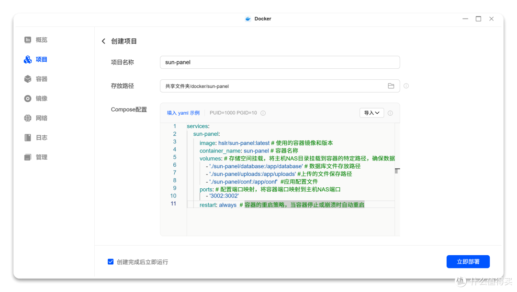517x292 pixels.
Task: Open the 镜像 images section
Action: [35, 98]
